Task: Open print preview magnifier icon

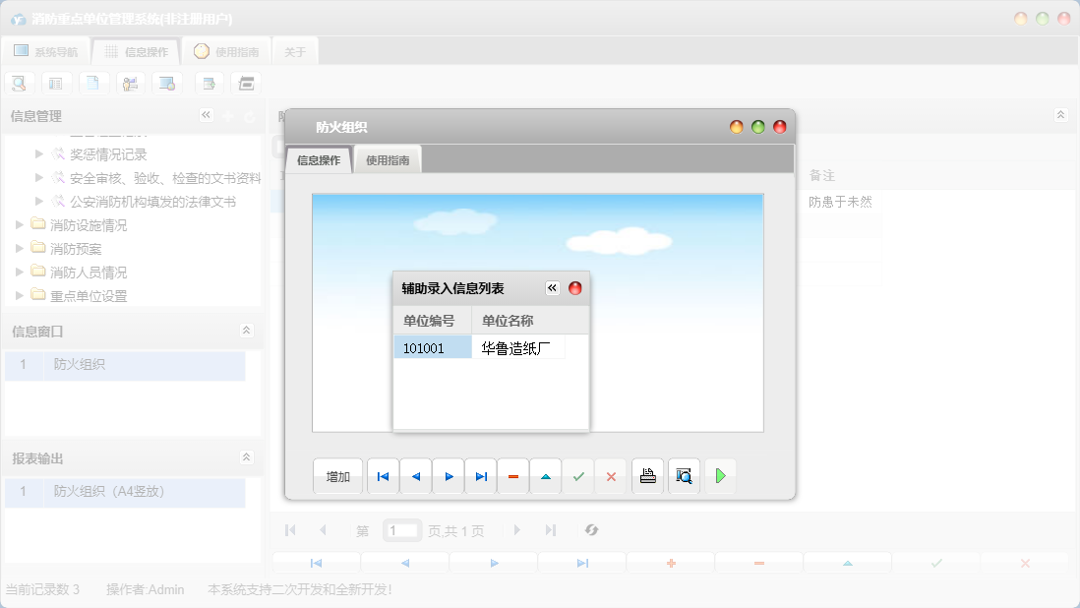Action: tap(685, 476)
